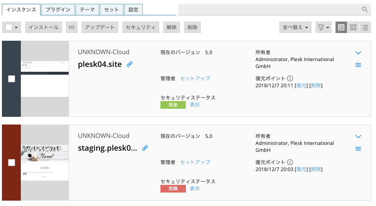The height and width of the screenshot is (206, 376).
Task: Click the red 危険 status badge
Action: pos(173,189)
